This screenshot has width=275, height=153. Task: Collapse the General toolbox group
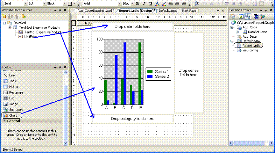[4, 121]
